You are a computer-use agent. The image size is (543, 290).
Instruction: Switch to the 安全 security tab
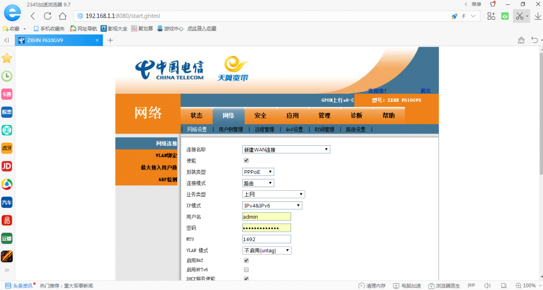coord(260,116)
